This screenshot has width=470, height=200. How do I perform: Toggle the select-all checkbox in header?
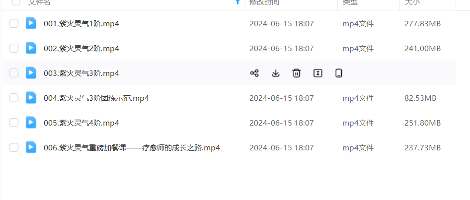click(x=16, y=2)
